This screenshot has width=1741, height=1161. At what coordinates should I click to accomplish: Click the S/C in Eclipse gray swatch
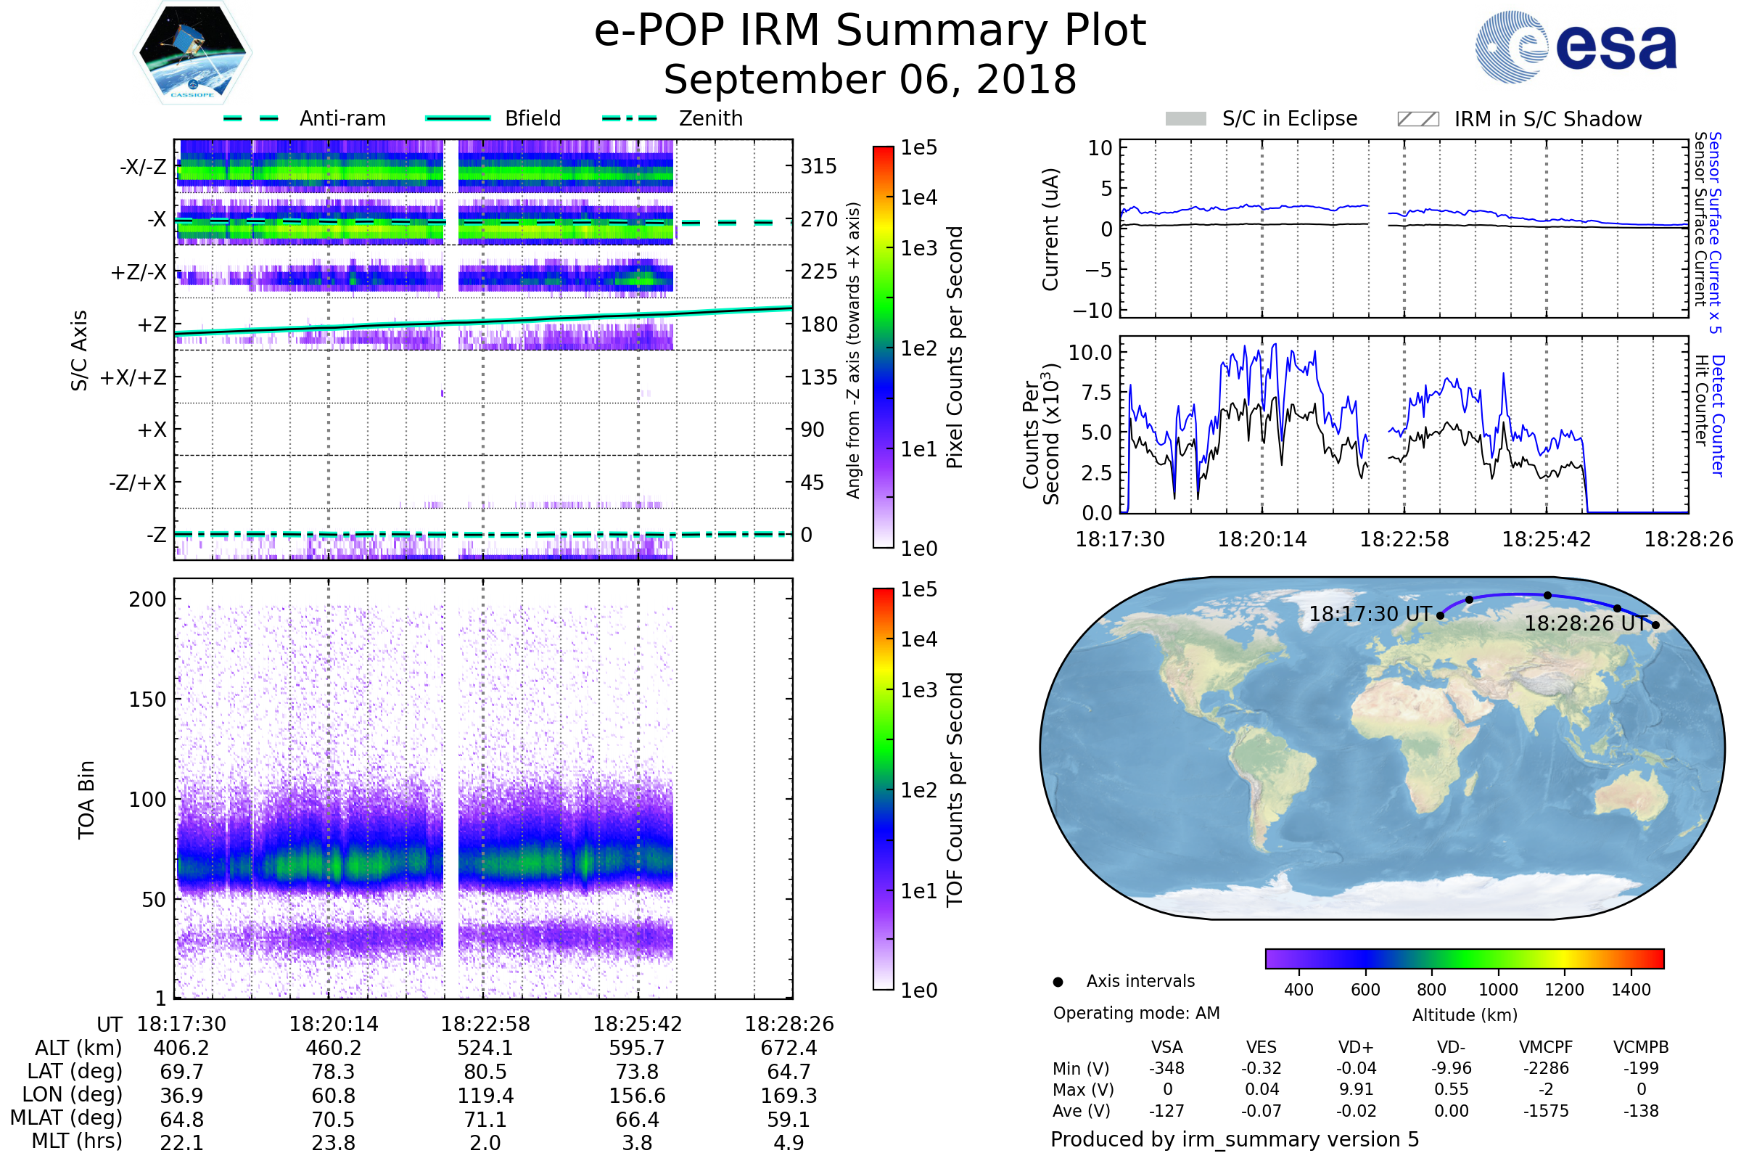point(1186,119)
